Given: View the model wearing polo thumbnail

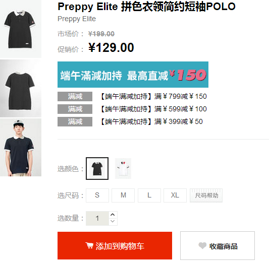Looking at the screenshot, I should pyautogui.click(x=21, y=148).
